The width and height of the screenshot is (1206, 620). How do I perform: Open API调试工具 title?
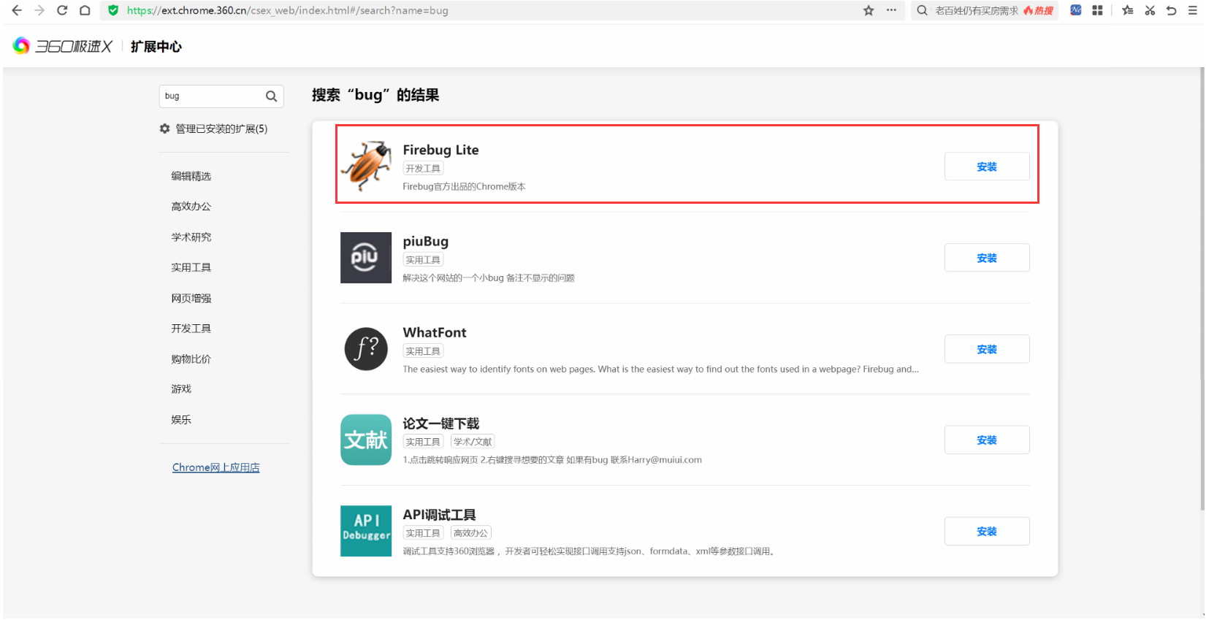point(440,515)
